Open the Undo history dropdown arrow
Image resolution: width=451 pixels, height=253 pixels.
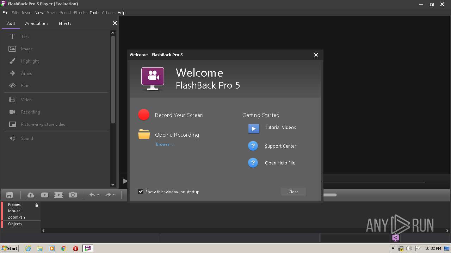point(98,195)
